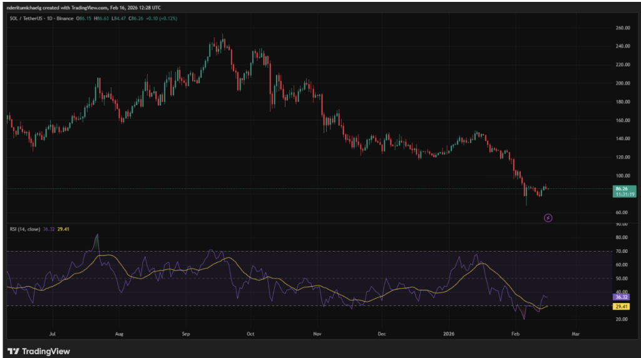Click the RSI (14, close) indicator label
The width and height of the screenshot is (641, 358).
click(25, 230)
